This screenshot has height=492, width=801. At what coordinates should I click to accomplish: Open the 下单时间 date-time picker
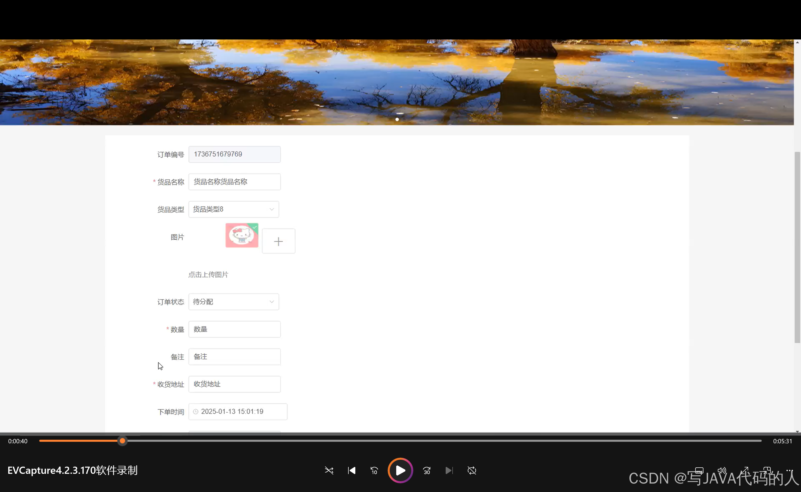[238, 412]
